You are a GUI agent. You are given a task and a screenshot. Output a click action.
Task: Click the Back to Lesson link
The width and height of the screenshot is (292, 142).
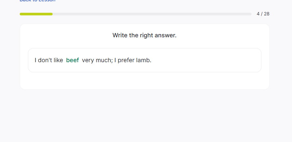[37, 1]
